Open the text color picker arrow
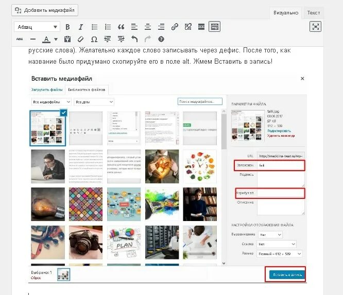 56,39
